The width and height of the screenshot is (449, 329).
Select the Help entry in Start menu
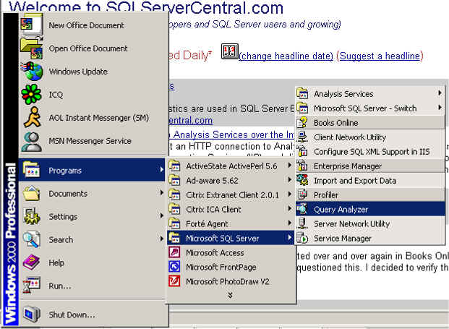tap(93, 262)
